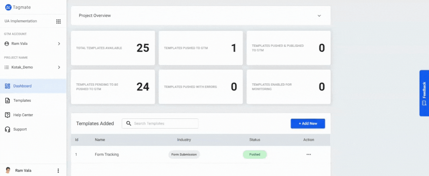Click the Help Center question icon
Viewport: 429px width, 176px height.
[7, 115]
